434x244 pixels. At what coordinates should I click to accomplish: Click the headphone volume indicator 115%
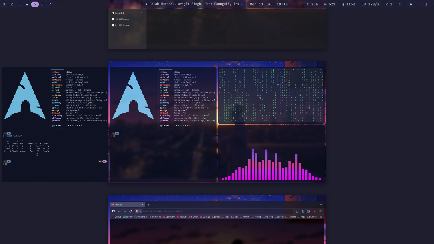coord(348,4)
